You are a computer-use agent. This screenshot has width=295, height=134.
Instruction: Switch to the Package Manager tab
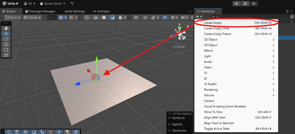[40, 11]
